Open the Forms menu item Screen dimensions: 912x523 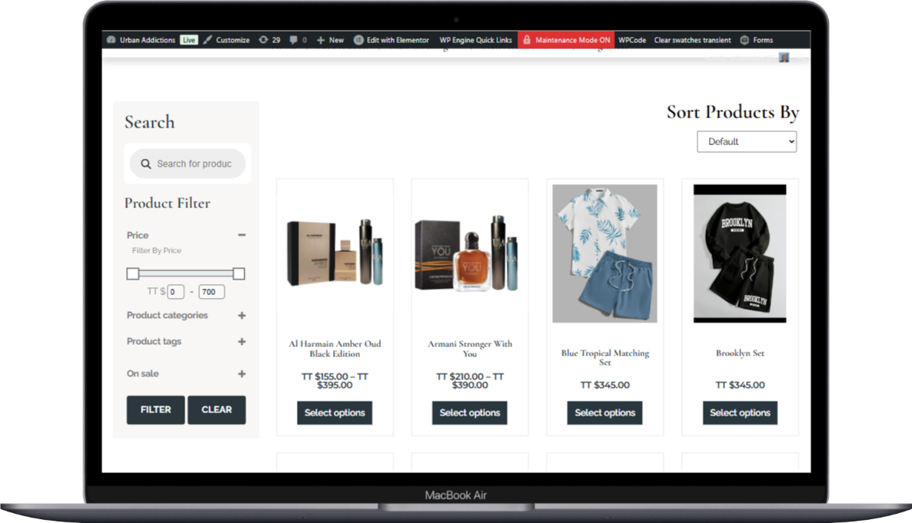(x=763, y=40)
